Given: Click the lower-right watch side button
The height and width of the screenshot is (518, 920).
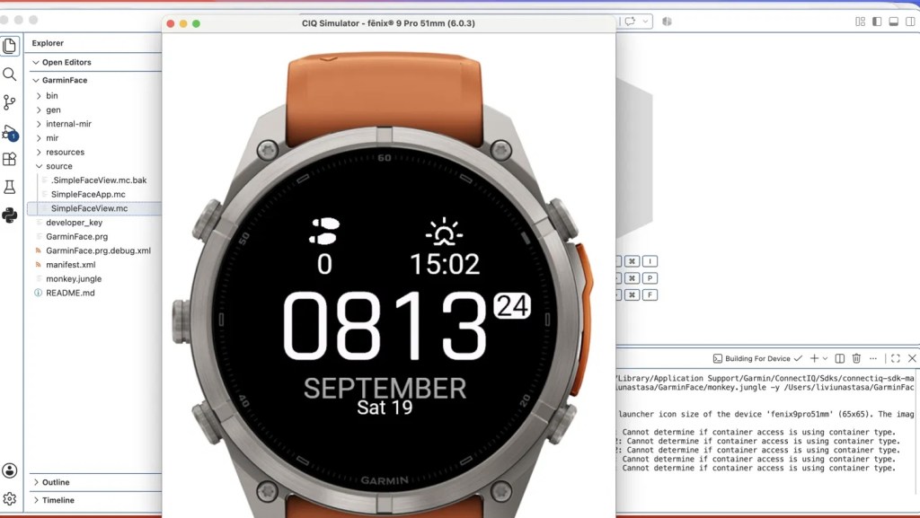Looking at the screenshot, I should (562, 423).
